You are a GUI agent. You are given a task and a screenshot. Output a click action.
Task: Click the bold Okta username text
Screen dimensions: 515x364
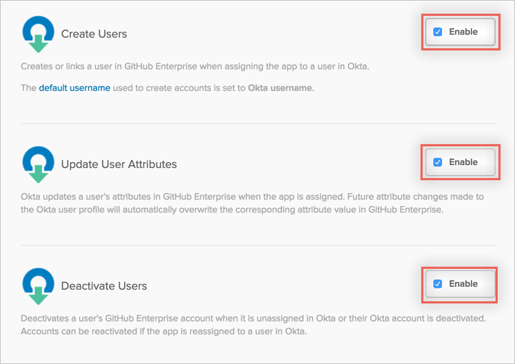point(280,88)
